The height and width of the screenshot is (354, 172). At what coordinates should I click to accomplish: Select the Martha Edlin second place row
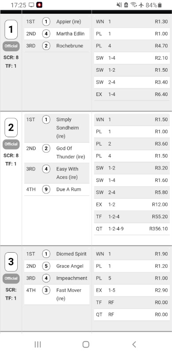pyautogui.click(x=57, y=34)
